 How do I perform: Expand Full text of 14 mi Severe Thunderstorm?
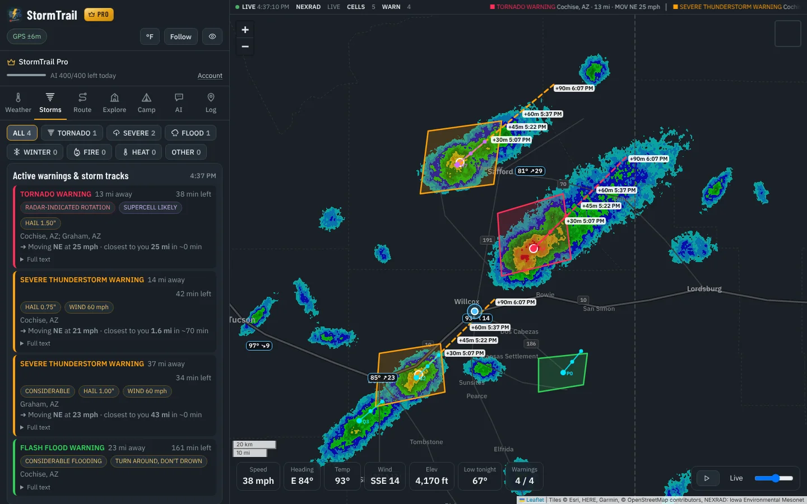35,343
